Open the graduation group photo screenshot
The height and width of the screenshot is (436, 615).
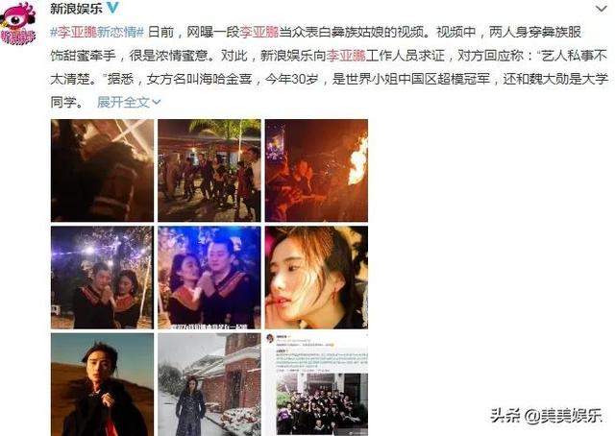click(x=316, y=385)
